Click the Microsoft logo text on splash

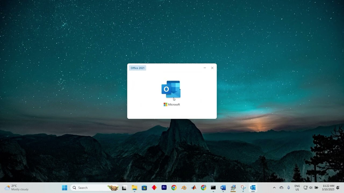(172, 105)
